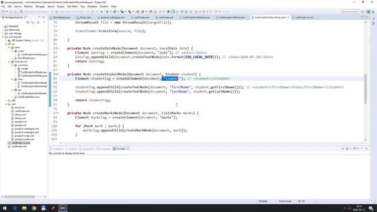This screenshot has height=212, width=377.
Task: Collapse All in Package Explorer
Action: pos(28,22)
